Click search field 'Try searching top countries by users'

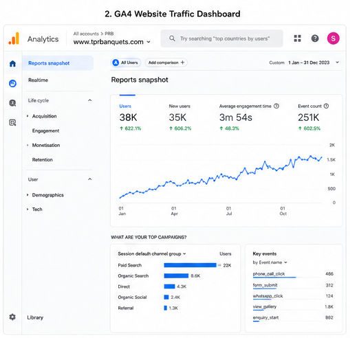(221, 38)
